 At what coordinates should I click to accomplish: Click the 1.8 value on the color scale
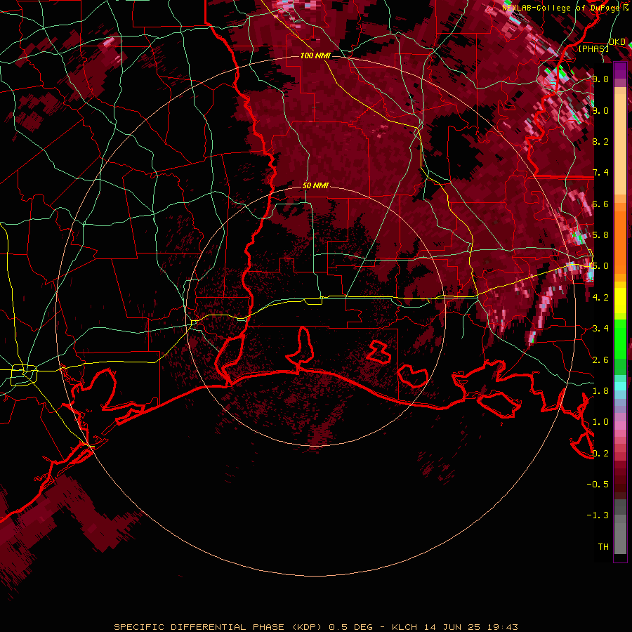[600, 391]
